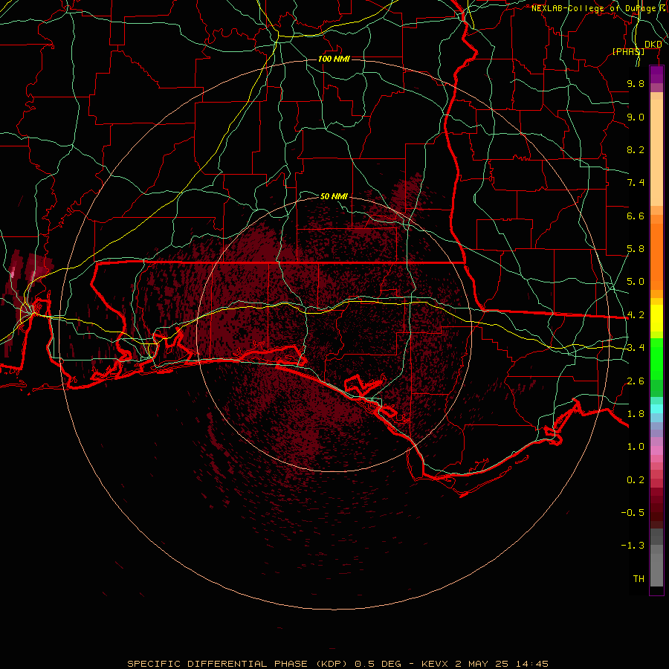
Task: Click the "2 MAY 25 14:45" timestamp
Action: point(501,664)
